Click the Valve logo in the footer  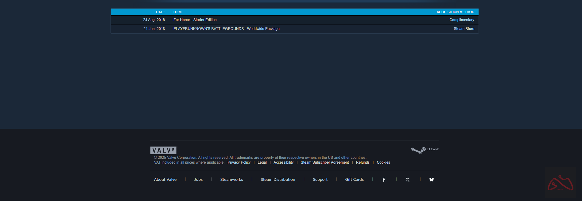tap(164, 150)
